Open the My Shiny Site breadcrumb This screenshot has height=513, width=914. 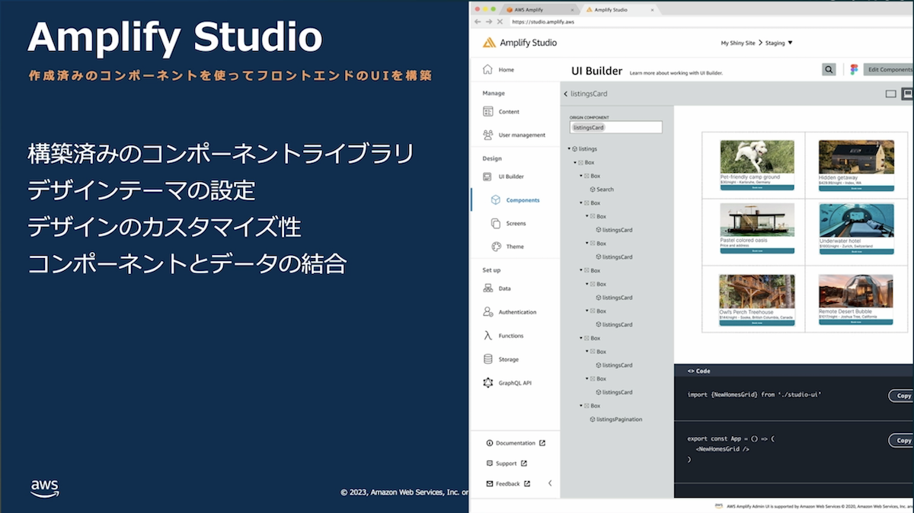point(737,43)
